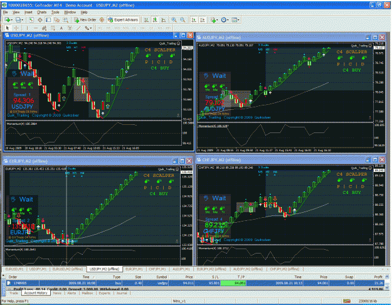Select the text label 'T' tool
Viewport: 392px width, 305px height.
pos(70,28)
